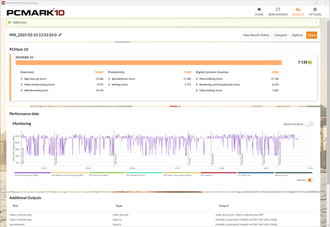The height and width of the screenshot is (227, 330).
Task: Click the Additional Outputs heading
Action: tap(25, 198)
